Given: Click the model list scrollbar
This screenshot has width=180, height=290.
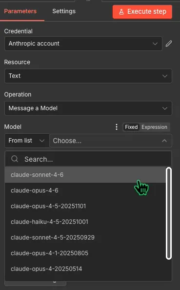Looking at the screenshot, I should pos(169,214).
